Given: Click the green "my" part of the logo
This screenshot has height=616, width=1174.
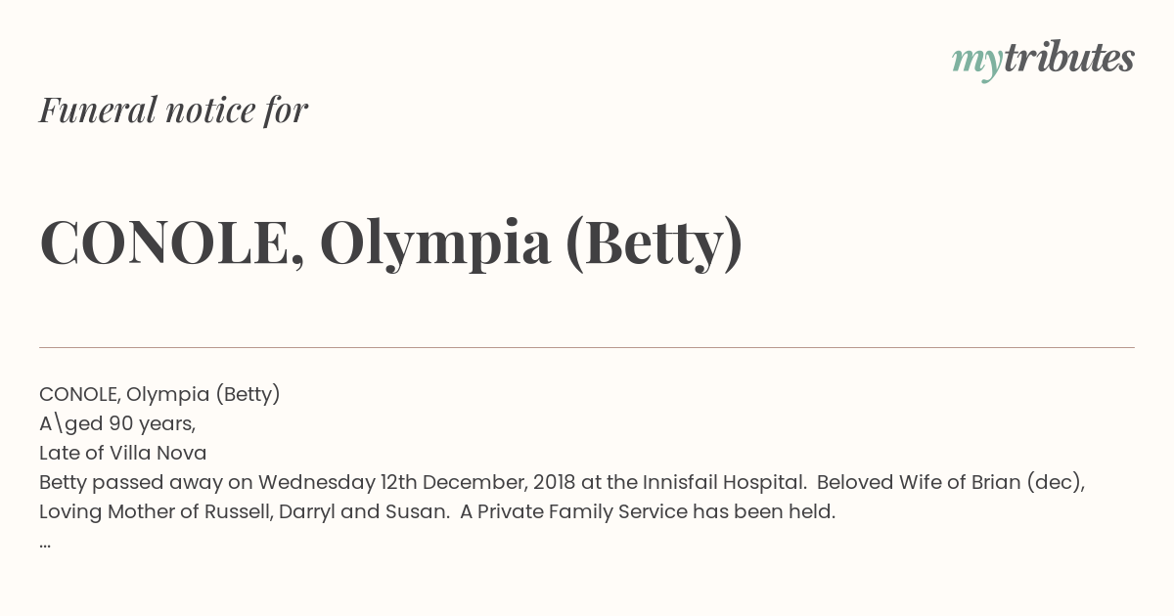Looking at the screenshot, I should click(x=976, y=64).
